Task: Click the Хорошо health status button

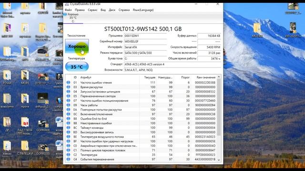Action: coord(77,47)
